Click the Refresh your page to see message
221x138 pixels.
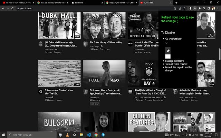pos(177,19)
